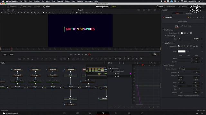This screenshot has width=206, height=115.
Task: Select the Color Apply Mode icon
Action: tap(179, 46)
